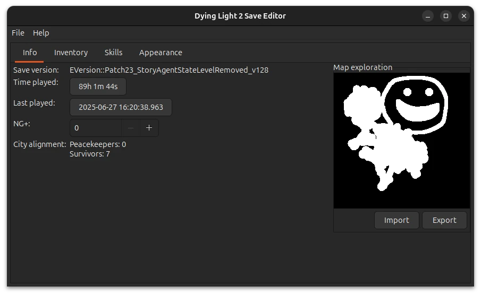Viewport: 481px width, 295px height.
Task: Open the Help menu
Action: coord(41,33)
